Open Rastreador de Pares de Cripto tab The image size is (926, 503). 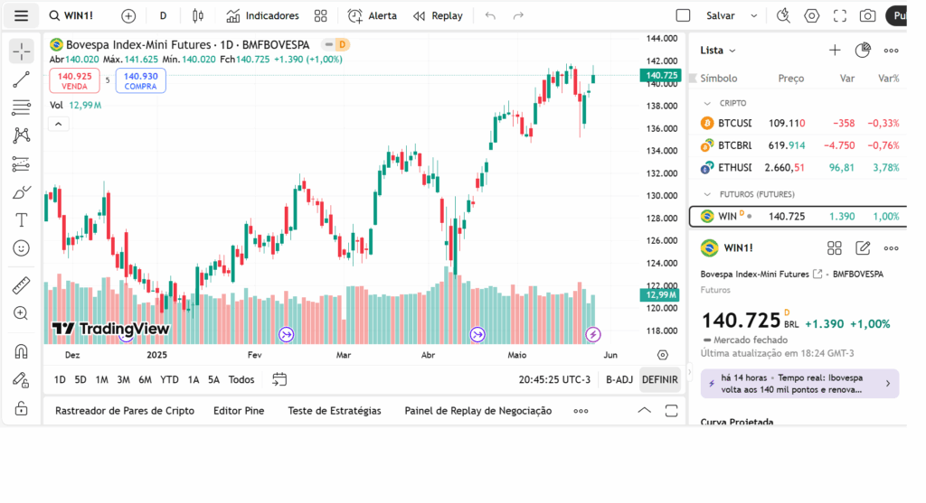125,411
